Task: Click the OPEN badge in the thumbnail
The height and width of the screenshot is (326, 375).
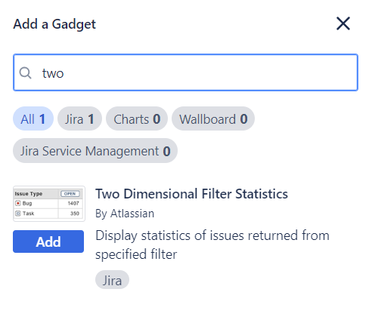Action: (x=70, y=194)
